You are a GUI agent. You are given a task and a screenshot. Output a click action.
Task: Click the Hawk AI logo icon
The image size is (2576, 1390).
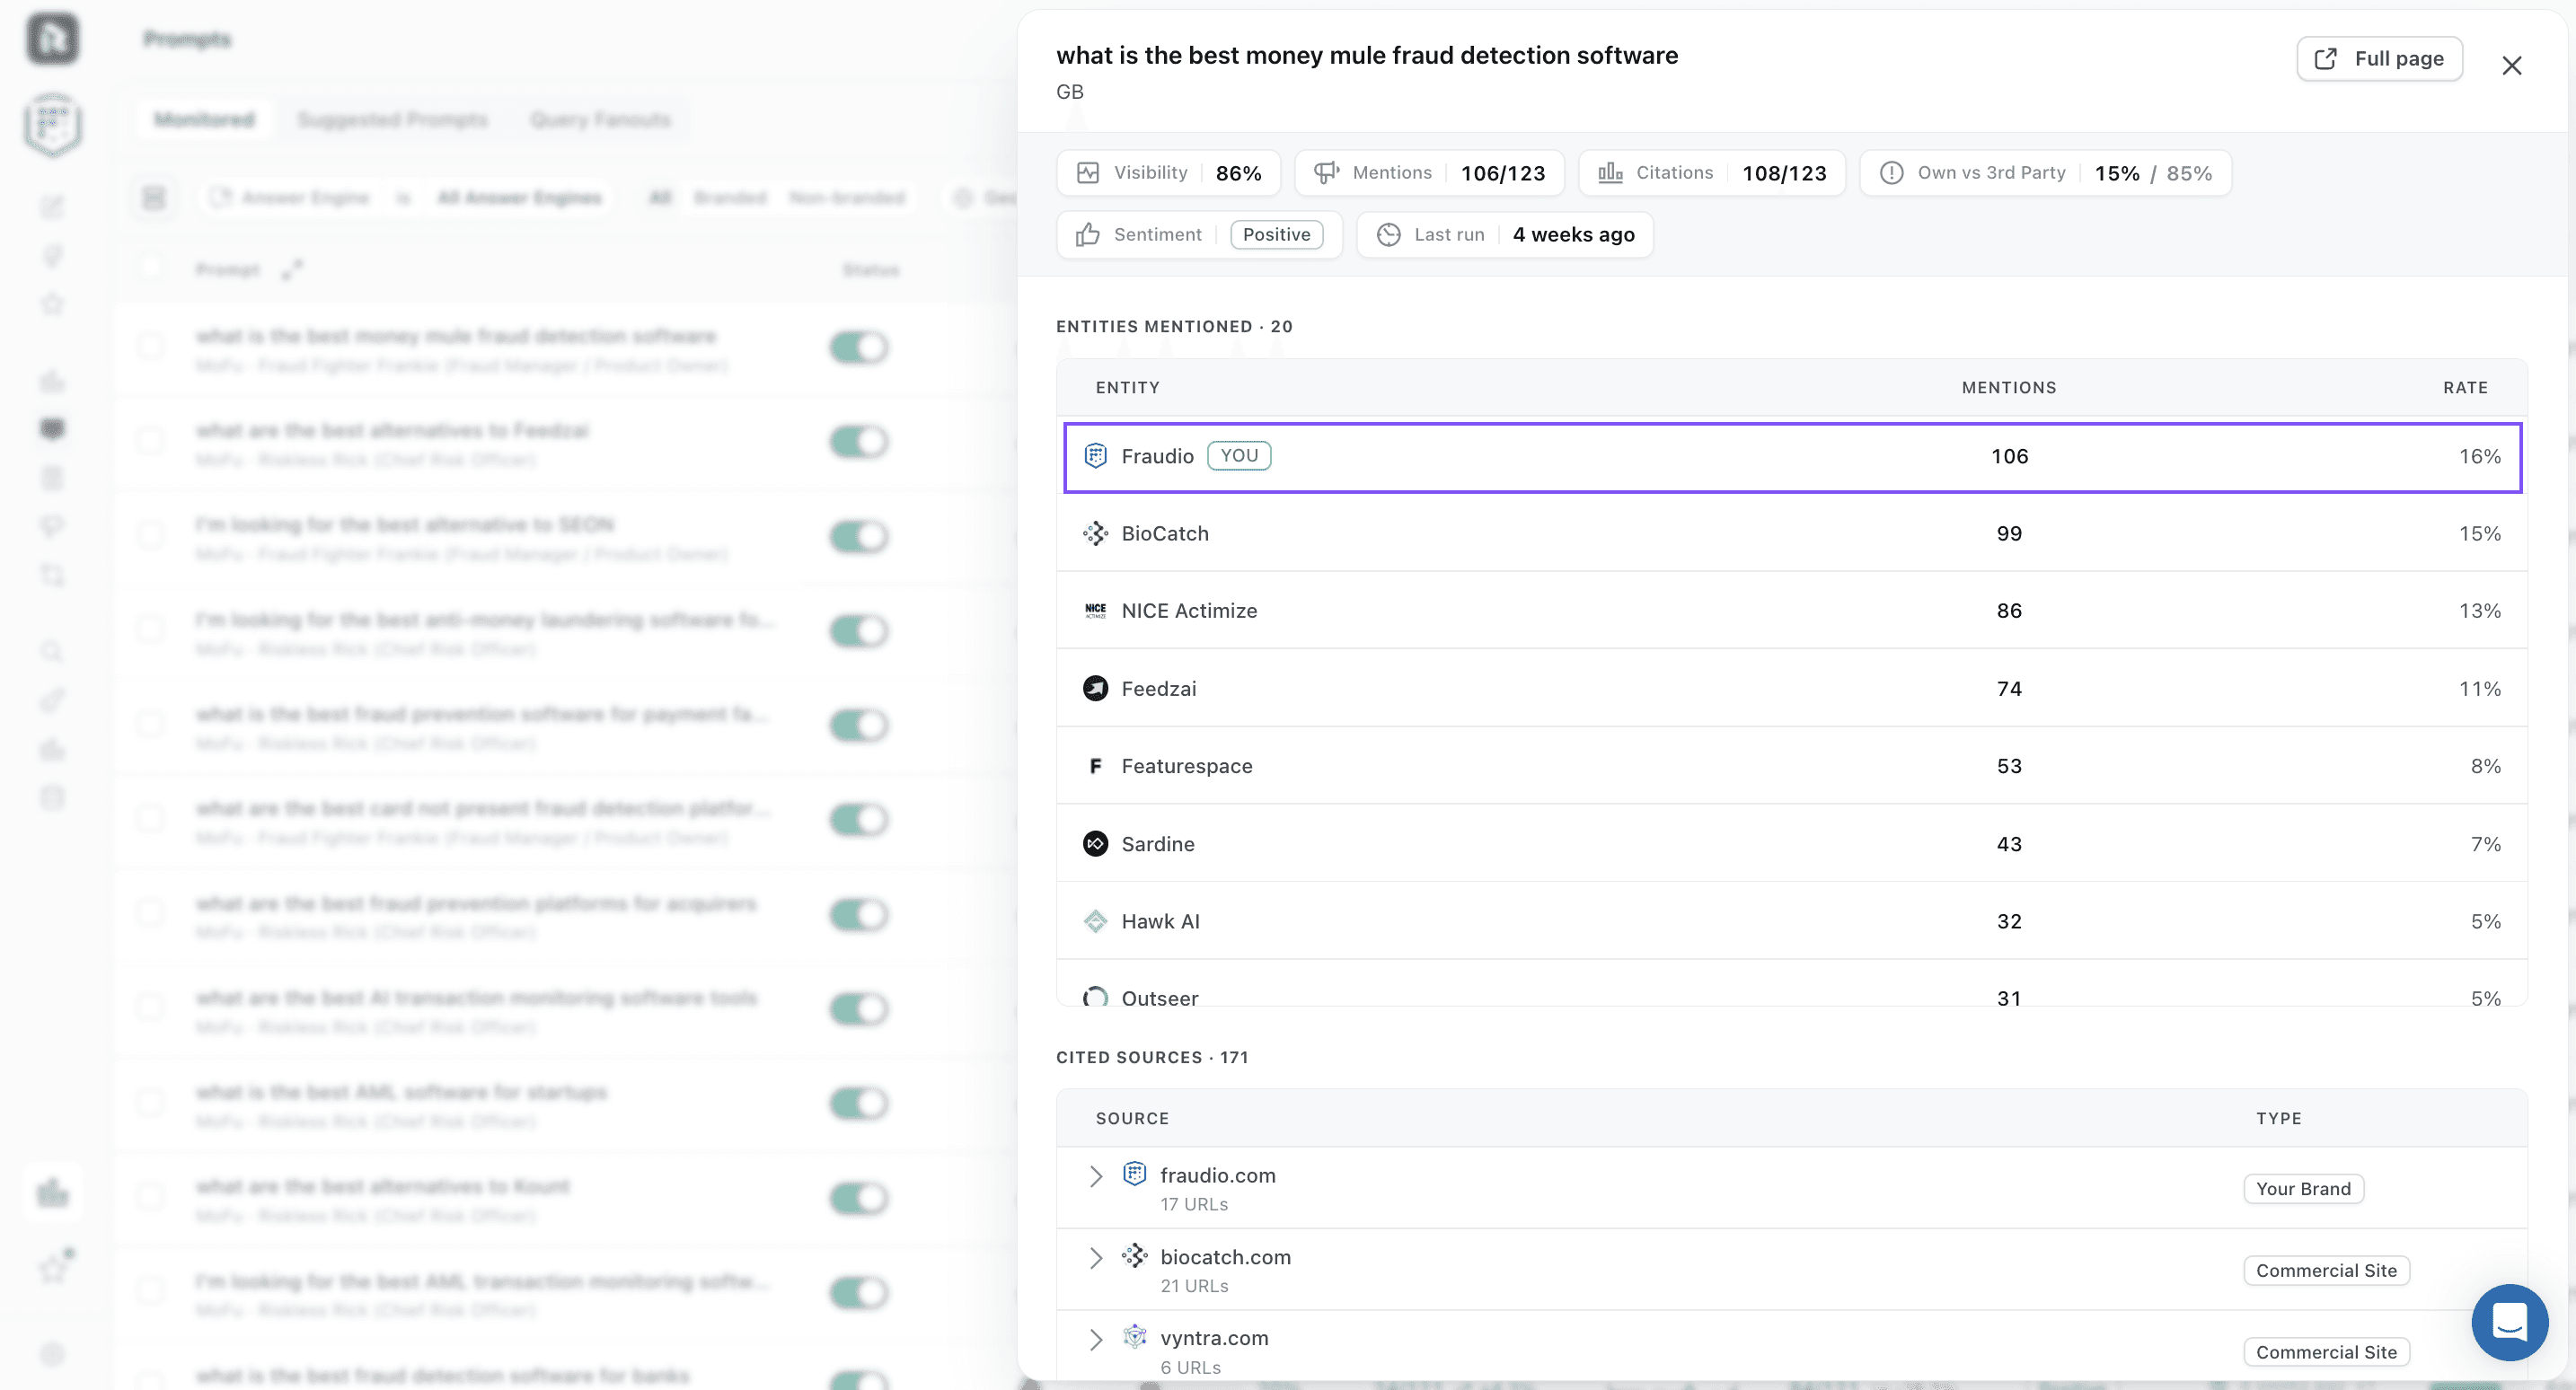click(x=1095, y=922)
